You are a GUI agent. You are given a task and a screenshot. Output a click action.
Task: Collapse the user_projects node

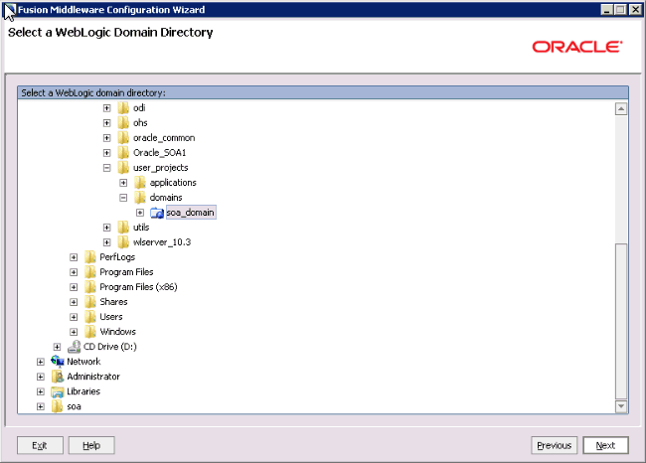[106, 168]
